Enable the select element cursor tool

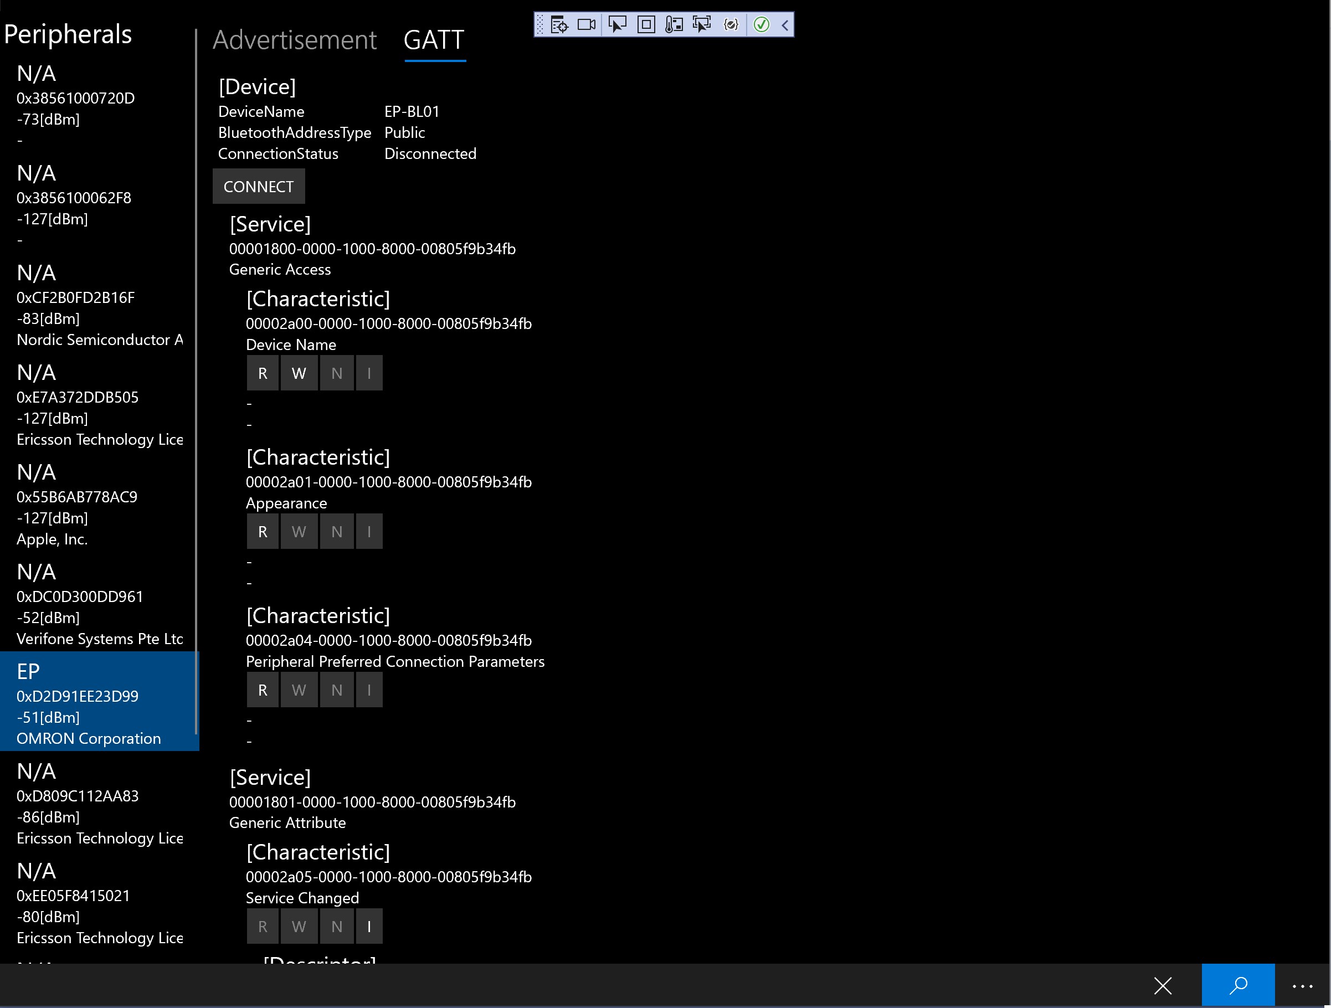(x=618, y=25)
